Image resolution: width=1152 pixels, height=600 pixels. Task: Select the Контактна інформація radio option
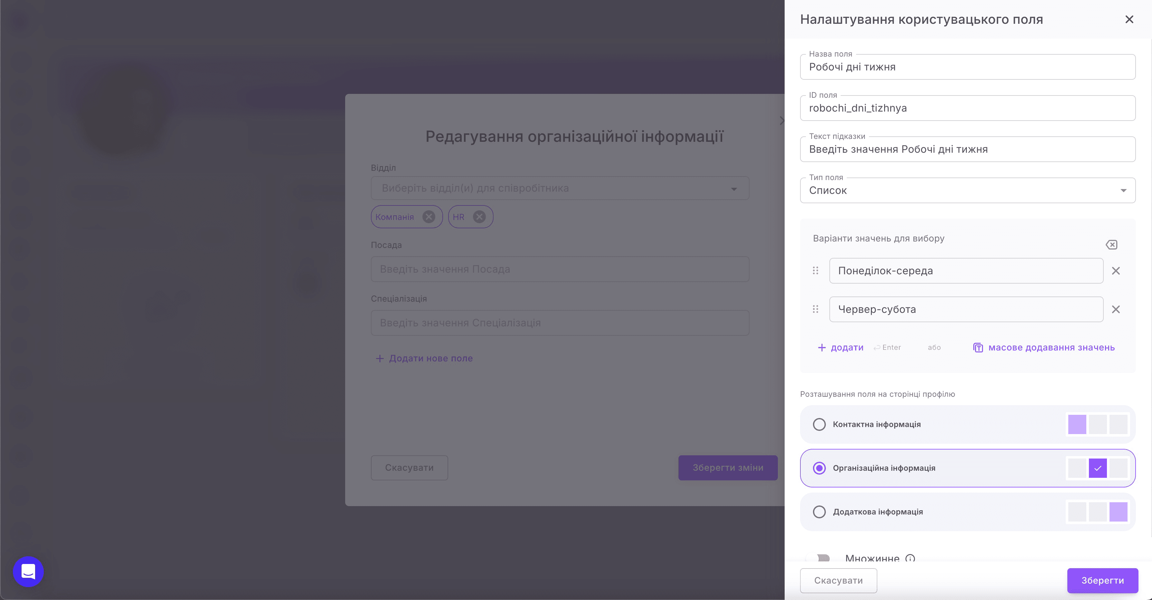coord(819,424)
